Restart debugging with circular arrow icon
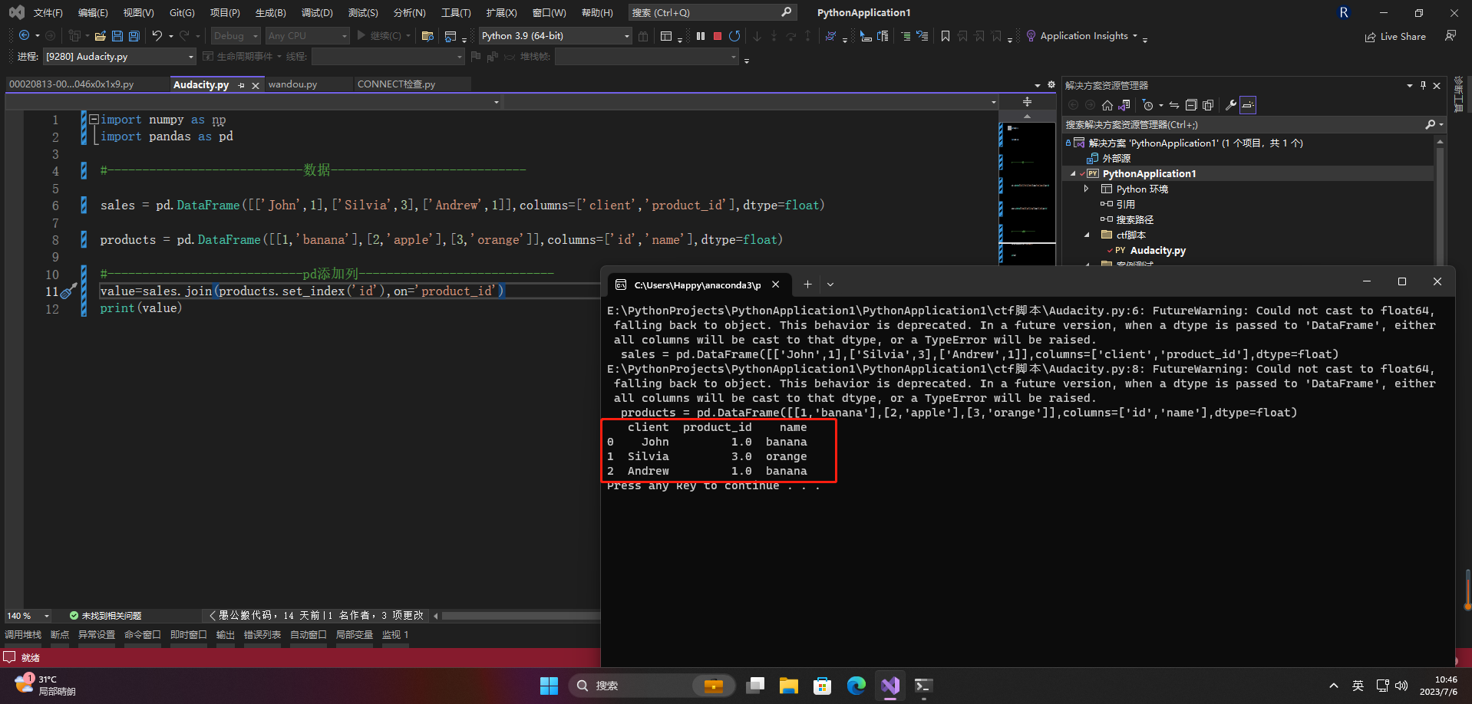 (x=734, y=36)
